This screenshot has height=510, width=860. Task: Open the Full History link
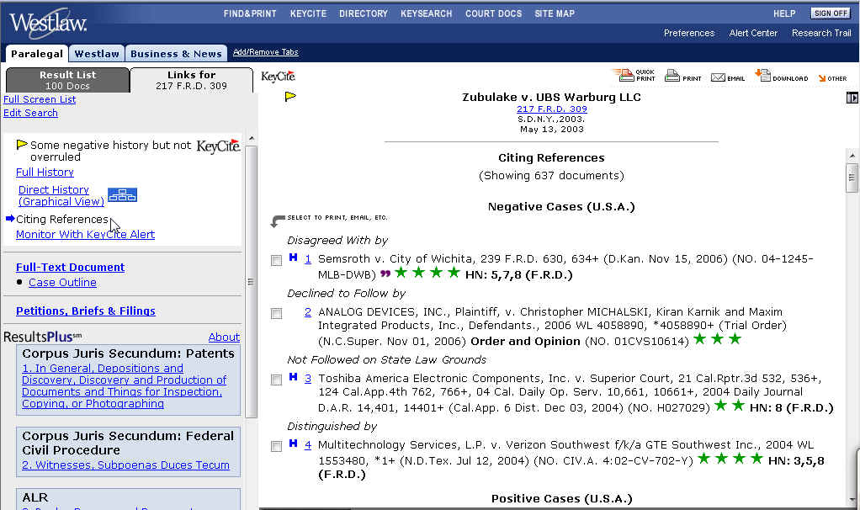pos(45,172)
